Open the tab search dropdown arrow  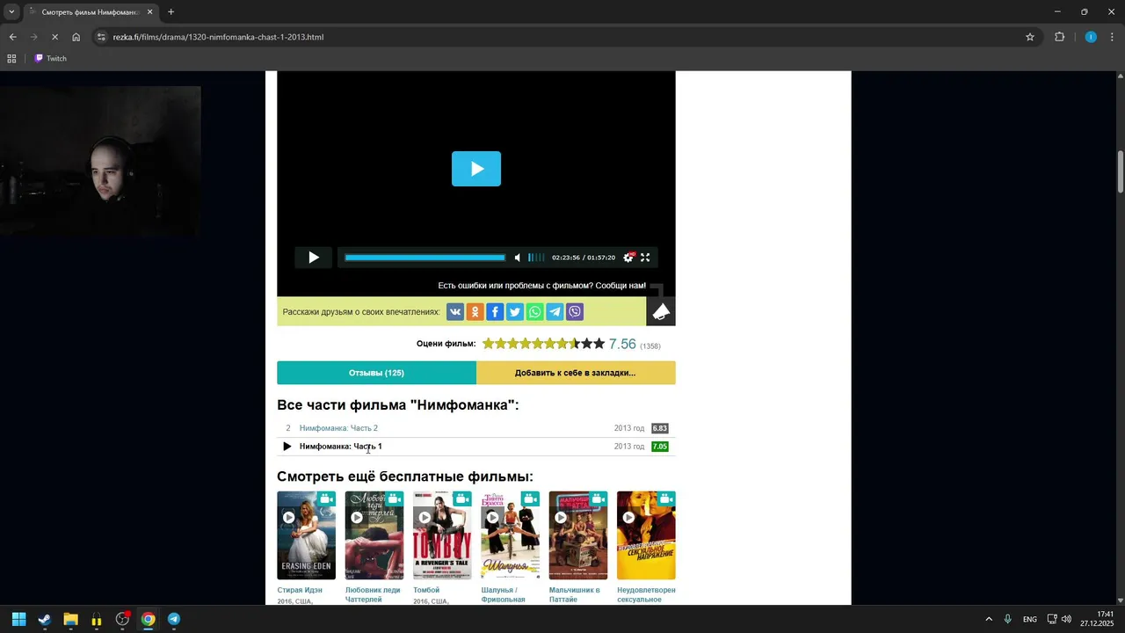[x=11, y=12]
